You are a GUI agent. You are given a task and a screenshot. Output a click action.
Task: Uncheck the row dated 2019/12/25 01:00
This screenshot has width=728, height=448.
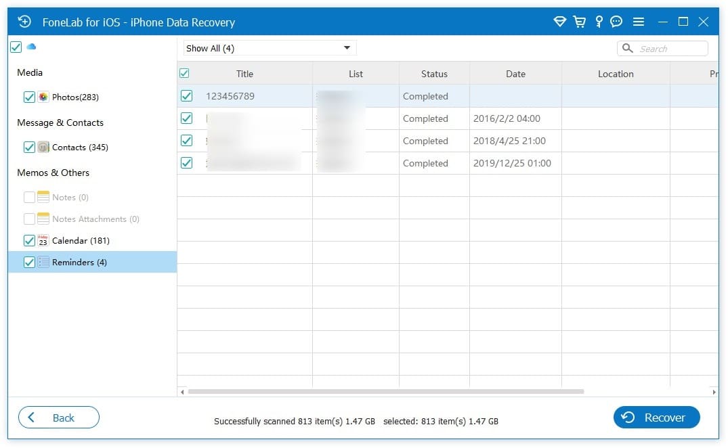187,163
